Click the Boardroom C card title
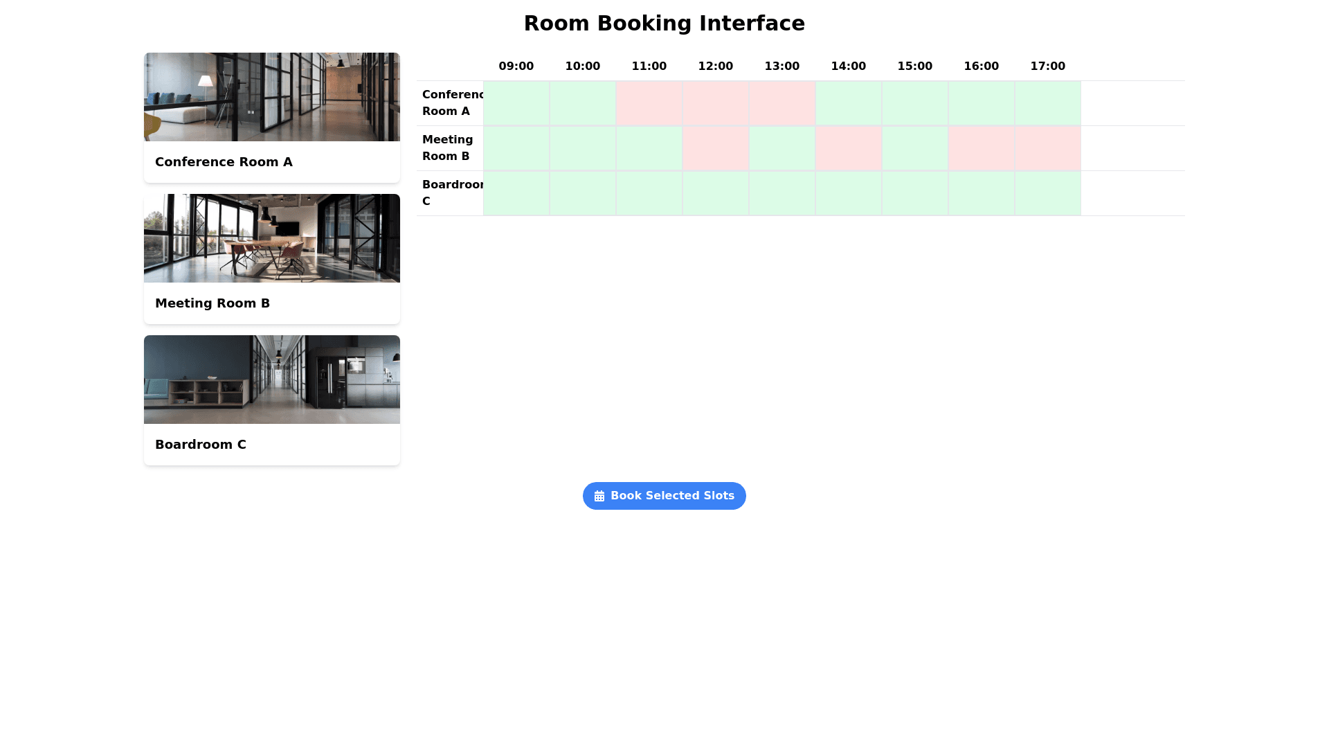The image size is (1329, 748). (x=201, y=445)
